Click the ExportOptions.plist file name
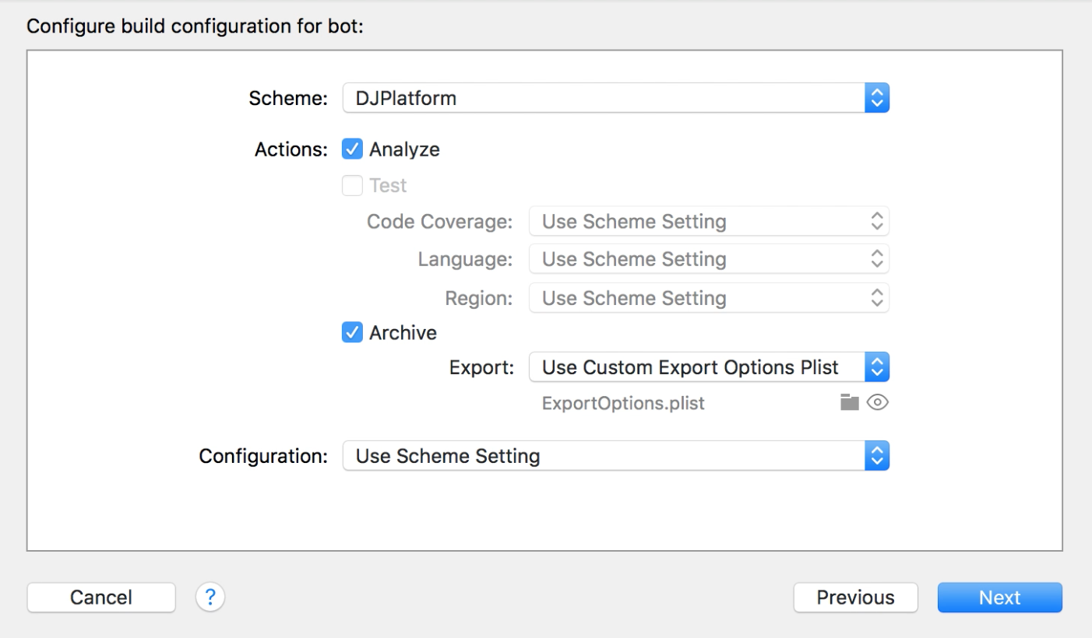 [x=623, y=404]
